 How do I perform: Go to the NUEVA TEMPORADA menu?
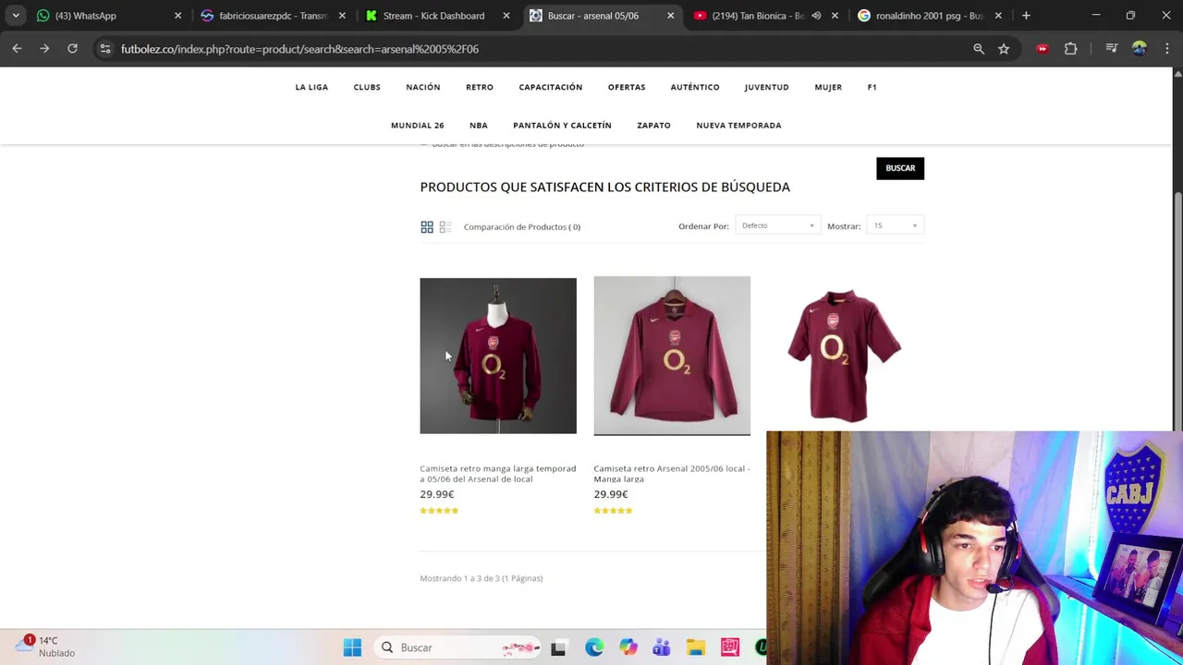[738, 125]
